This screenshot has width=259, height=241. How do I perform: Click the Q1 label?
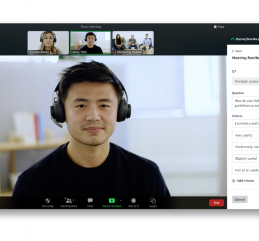[234, 71]
